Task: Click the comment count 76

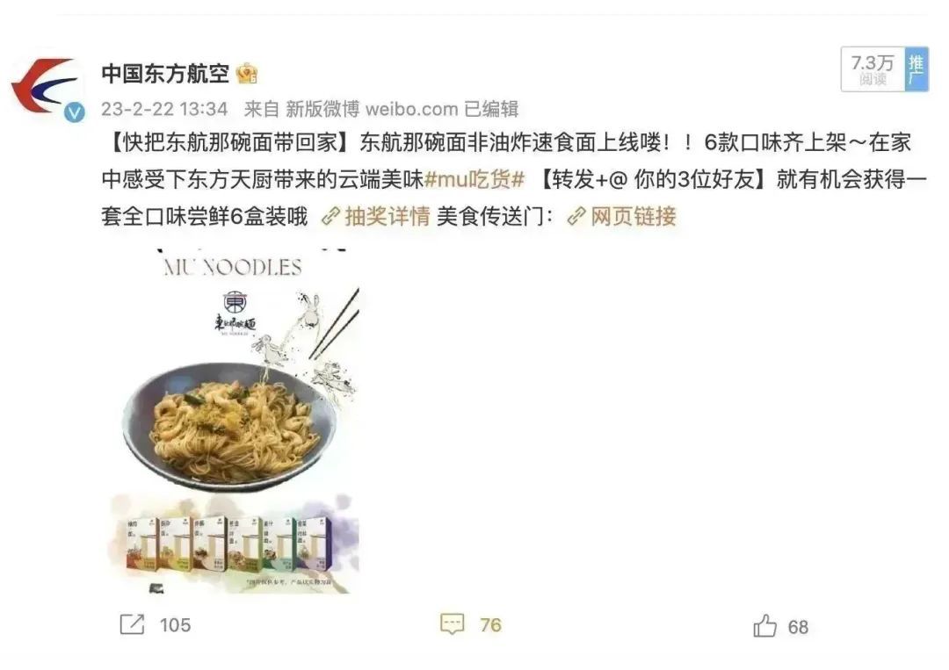Action: (x=490, y=624)
